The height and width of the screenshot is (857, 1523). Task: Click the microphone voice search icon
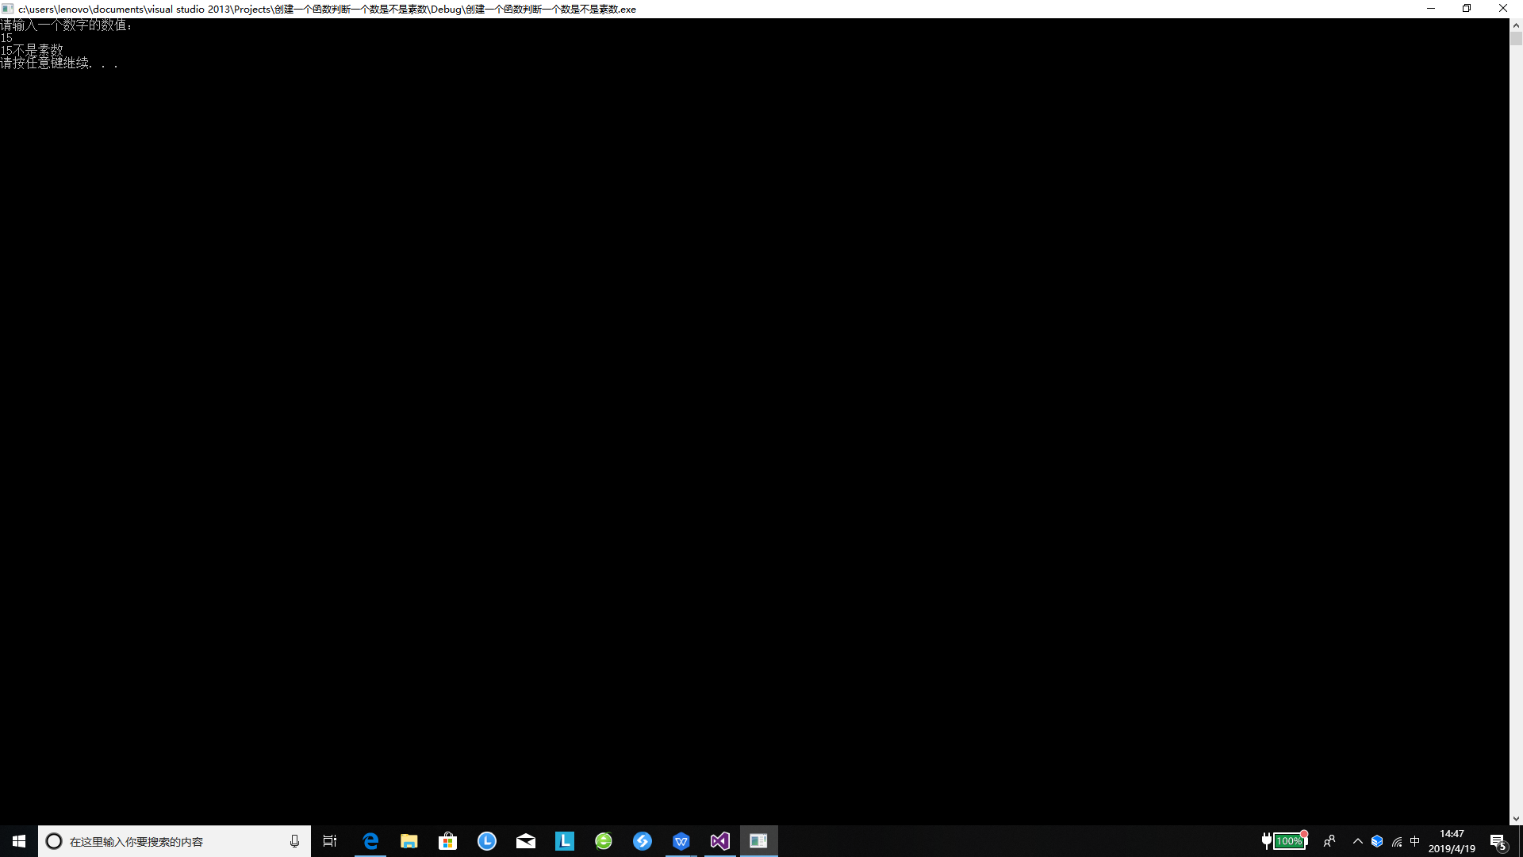[294, 841]
